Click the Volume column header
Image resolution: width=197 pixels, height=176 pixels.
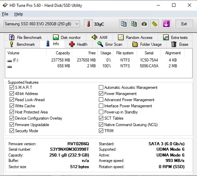(x=26, y=53)
